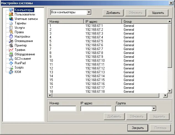Select the ККМ tree item
Screen dimensions: 175x135
(18, 72)
